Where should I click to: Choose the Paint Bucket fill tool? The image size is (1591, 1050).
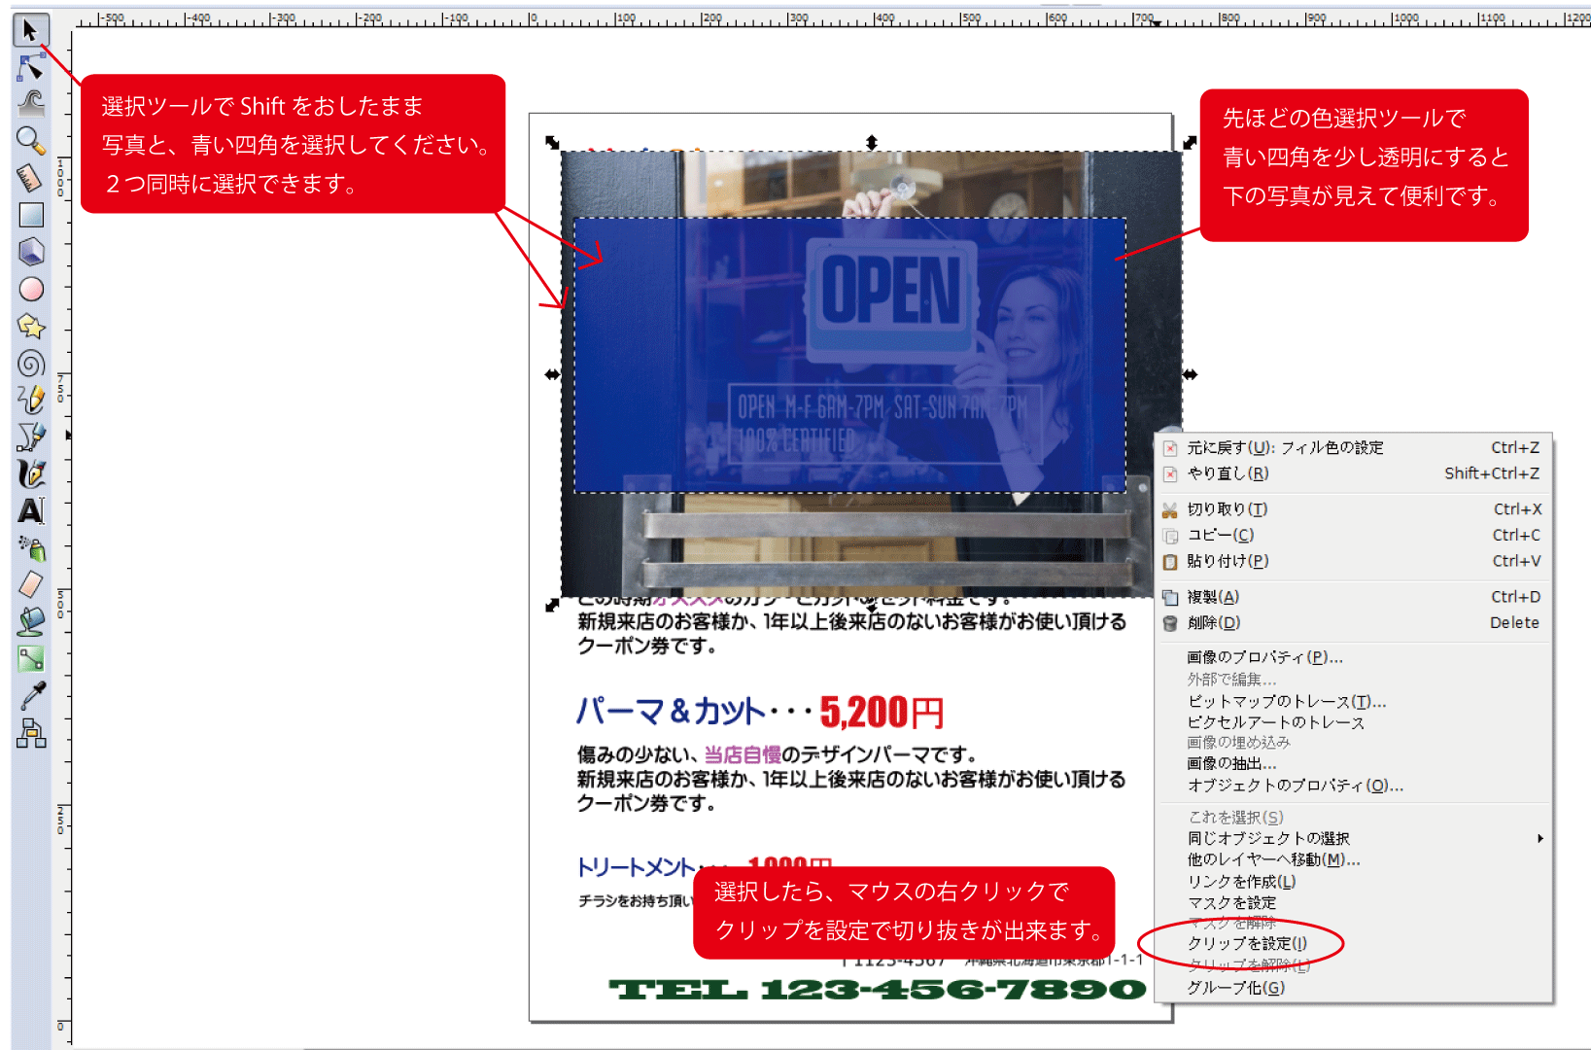pyautogui.click(x=30, y=621)
